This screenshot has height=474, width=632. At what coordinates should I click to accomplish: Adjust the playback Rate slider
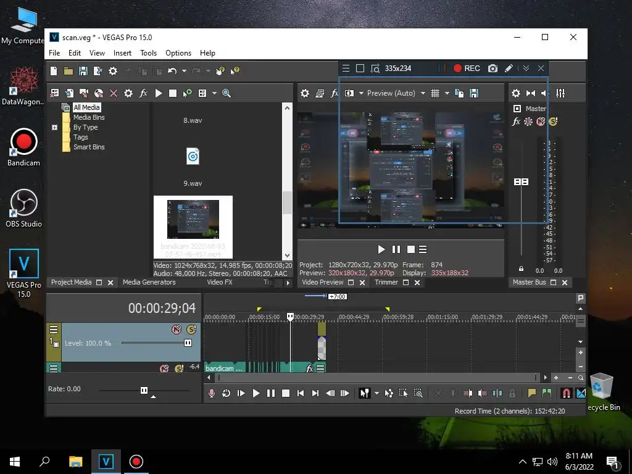(144, 390)
